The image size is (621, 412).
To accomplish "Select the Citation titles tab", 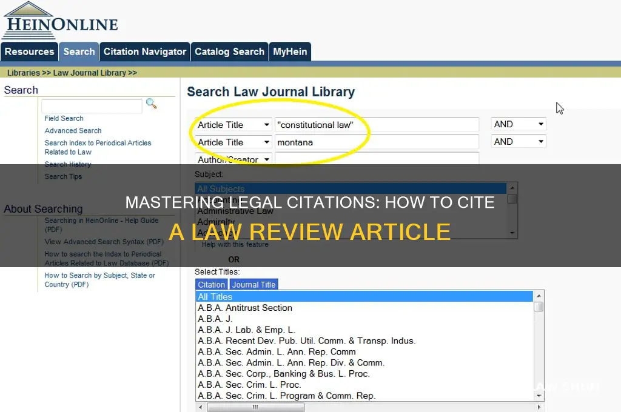I will tap(212, 285).
